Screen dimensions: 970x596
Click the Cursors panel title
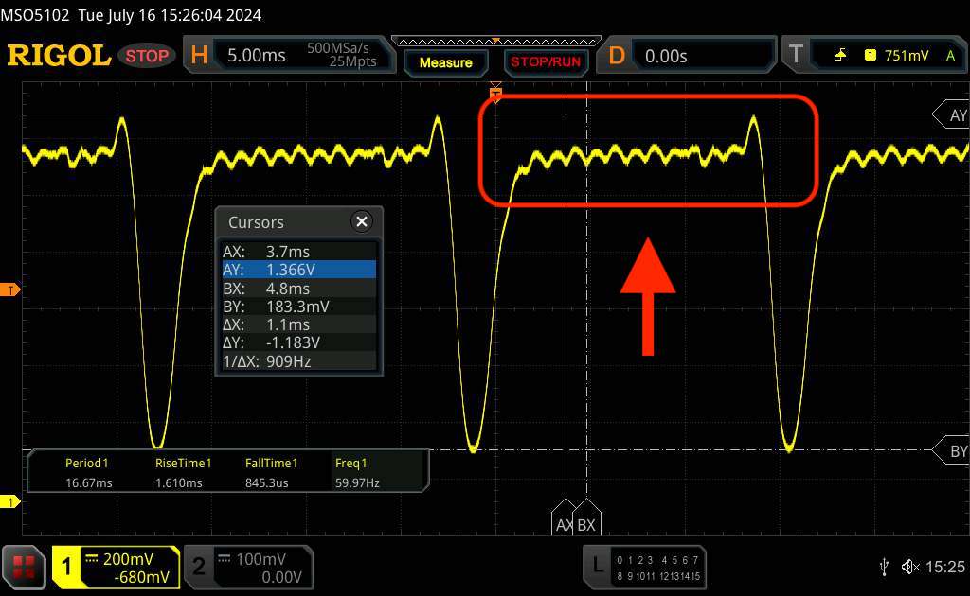[x=256, y=221]
